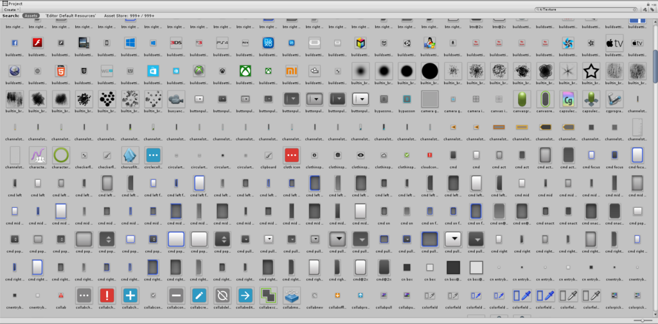Select the large grey Xbox 360 sphere icon
Image resolution: width=658 pixels, height=324 pixels.
click(199, 71)
